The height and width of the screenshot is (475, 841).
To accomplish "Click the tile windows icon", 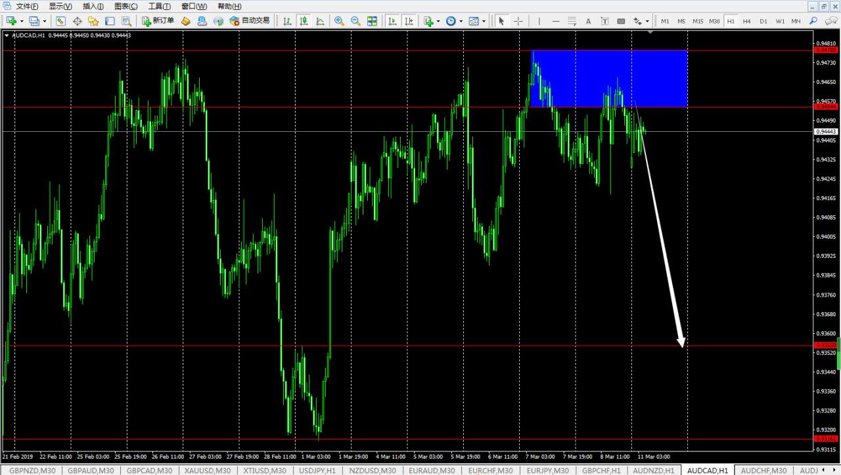I will tap(372, 21).
